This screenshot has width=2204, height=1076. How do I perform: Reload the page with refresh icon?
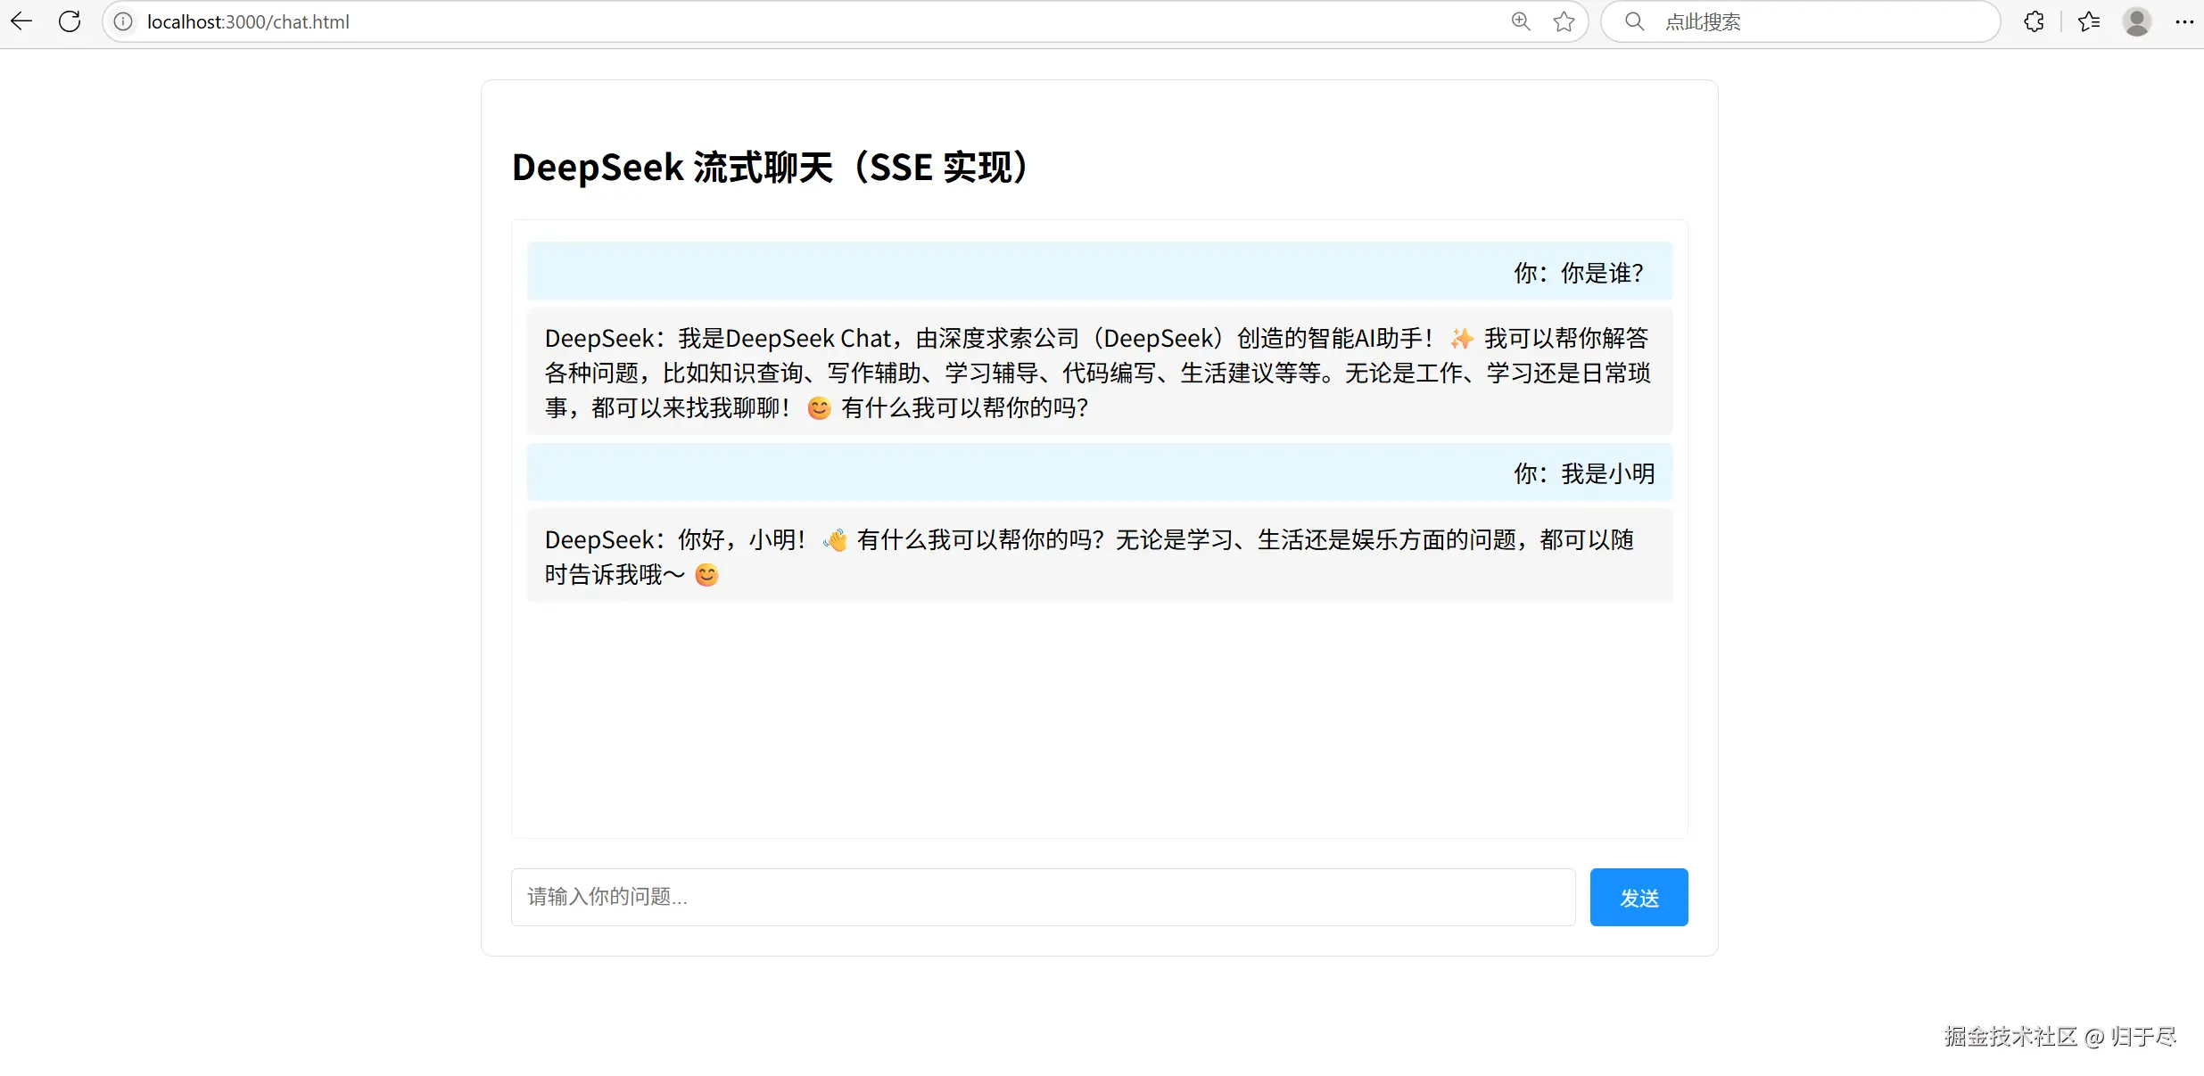pos(70,21)
